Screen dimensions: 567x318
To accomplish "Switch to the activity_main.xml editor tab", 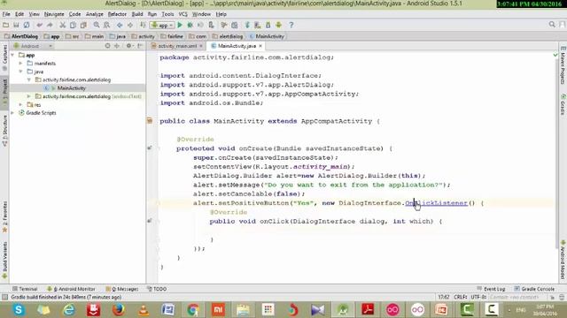I will click(177, 46).
